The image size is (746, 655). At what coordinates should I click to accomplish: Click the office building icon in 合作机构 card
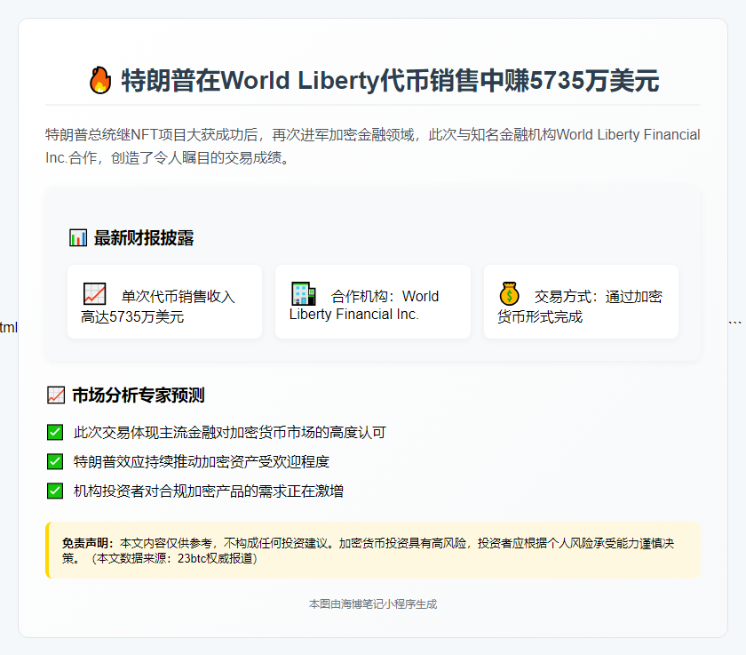click(x=304, y=293)
